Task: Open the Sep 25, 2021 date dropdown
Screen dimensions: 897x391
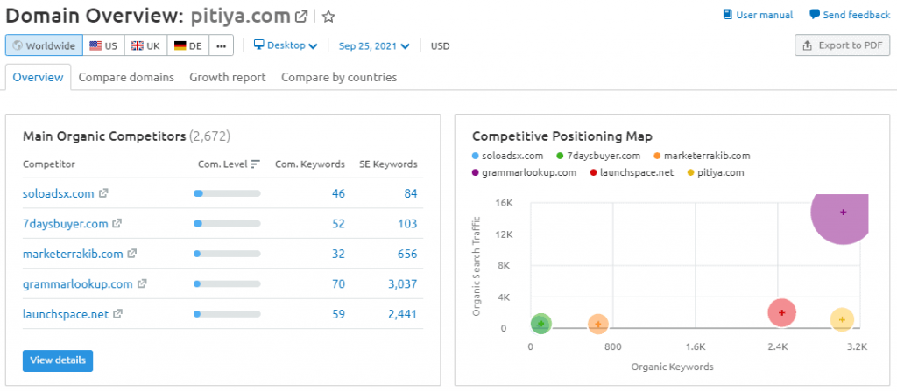Action: point(374,45)
